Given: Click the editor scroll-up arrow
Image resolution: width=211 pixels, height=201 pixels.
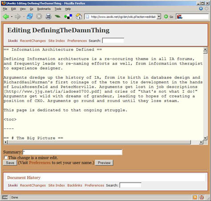Looking at the screenshot, I should (205, 49).
